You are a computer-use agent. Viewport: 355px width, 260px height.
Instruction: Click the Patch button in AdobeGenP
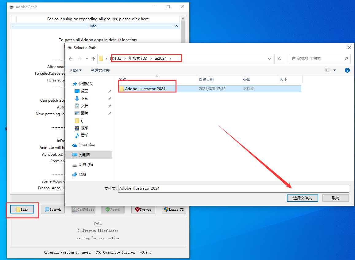pos(113,209)
